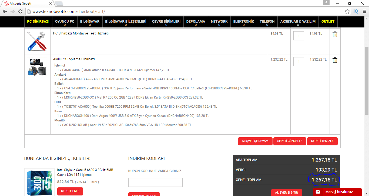The height and width of the screenshot is (196, 369).
Task: Select the AMD Athlon II X4 840 processor line
Action: pyautogui.click(x=113, y=70)
